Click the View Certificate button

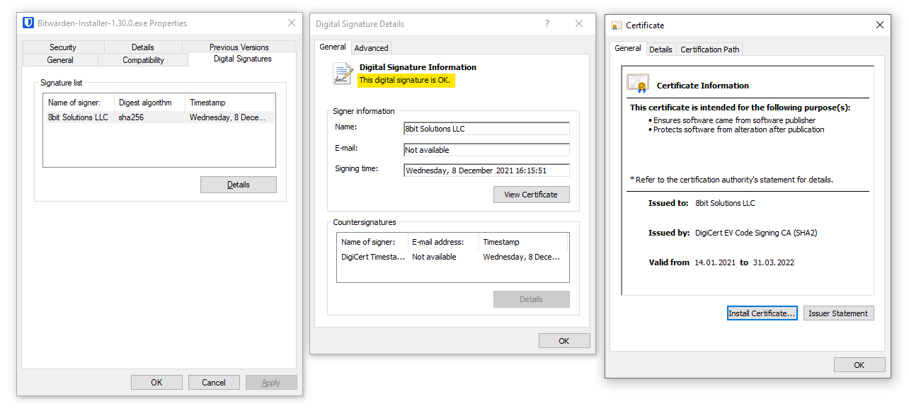[531, 195]
